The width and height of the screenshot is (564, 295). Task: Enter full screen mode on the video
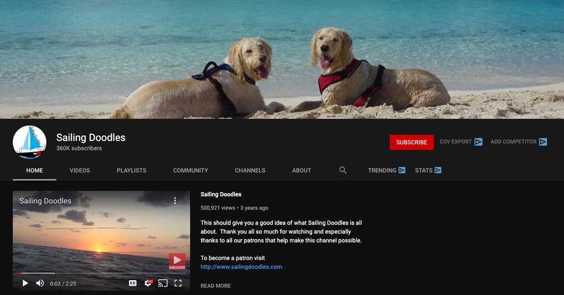coord(178,283)
